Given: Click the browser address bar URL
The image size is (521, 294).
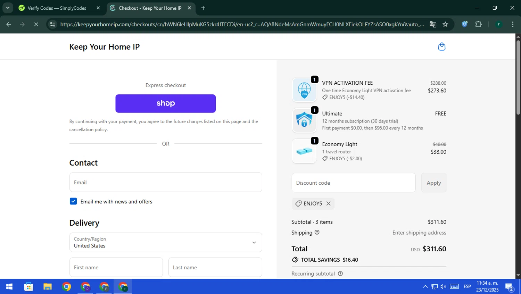Looking at the screenshot, I should [242, 24].
